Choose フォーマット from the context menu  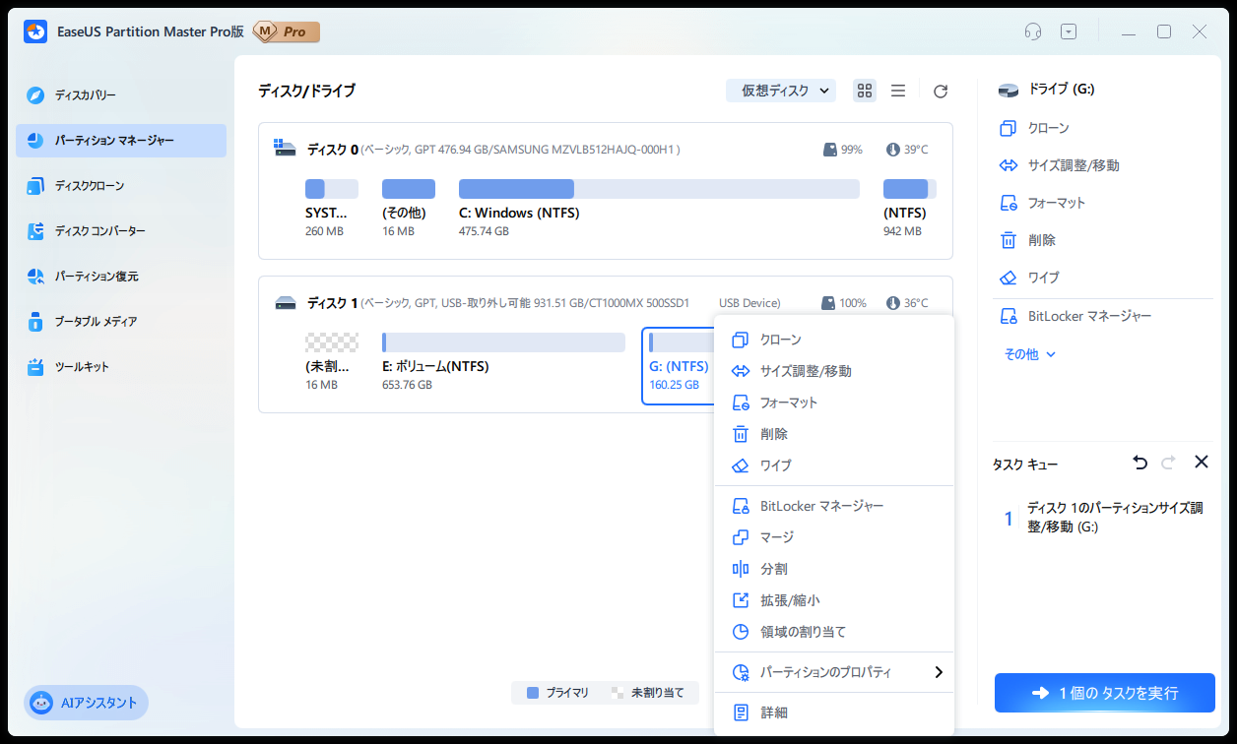click(834, 403)
